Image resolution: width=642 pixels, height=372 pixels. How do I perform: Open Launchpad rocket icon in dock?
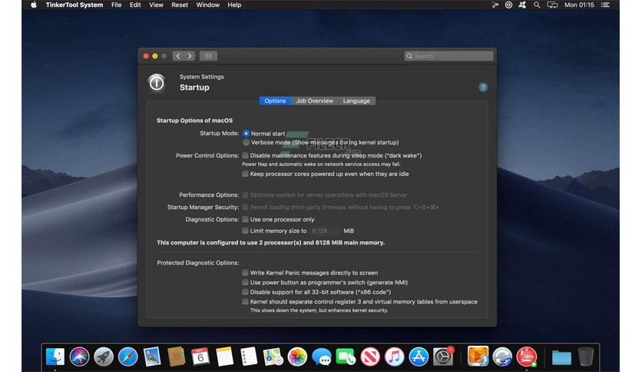[104, 357]
